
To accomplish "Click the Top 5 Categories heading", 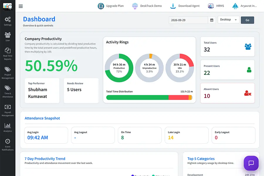I will [201, 159].
